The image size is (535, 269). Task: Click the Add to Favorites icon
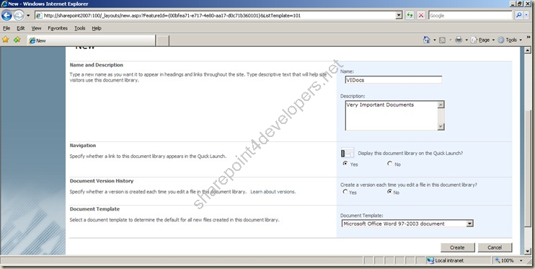17,40
